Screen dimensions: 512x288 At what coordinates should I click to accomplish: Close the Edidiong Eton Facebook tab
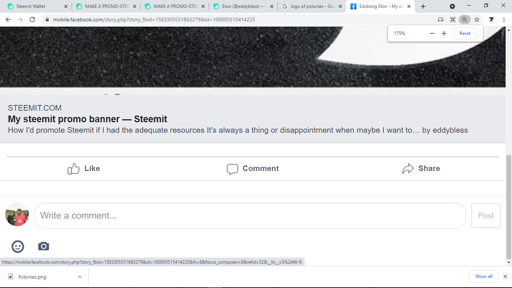click(x=409, y=6)
